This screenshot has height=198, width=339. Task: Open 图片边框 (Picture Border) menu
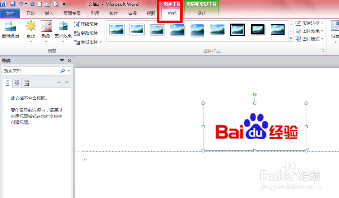(309, 23)
